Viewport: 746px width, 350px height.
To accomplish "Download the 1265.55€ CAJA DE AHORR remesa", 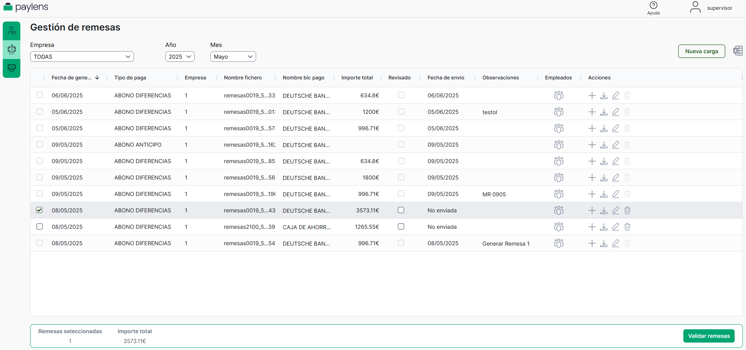I will [x=604, y=227].
